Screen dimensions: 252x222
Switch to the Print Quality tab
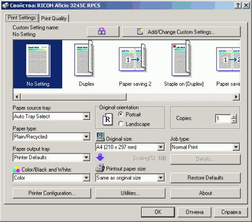54,18
